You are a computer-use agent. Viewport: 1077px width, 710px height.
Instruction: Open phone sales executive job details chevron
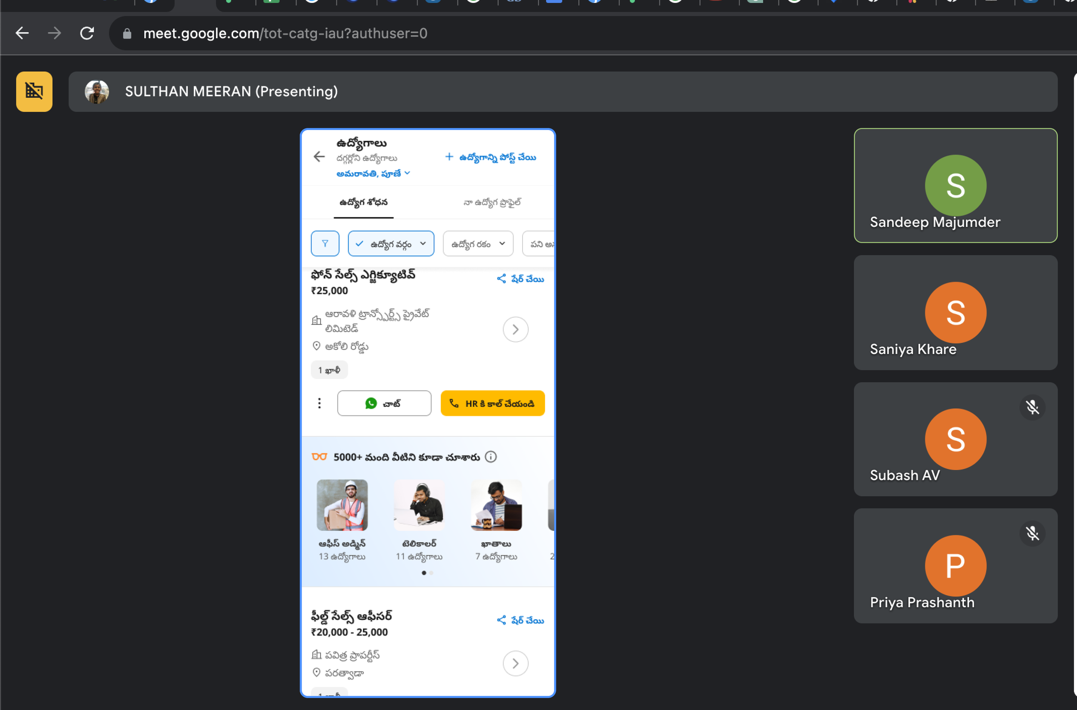click(515, 330)
